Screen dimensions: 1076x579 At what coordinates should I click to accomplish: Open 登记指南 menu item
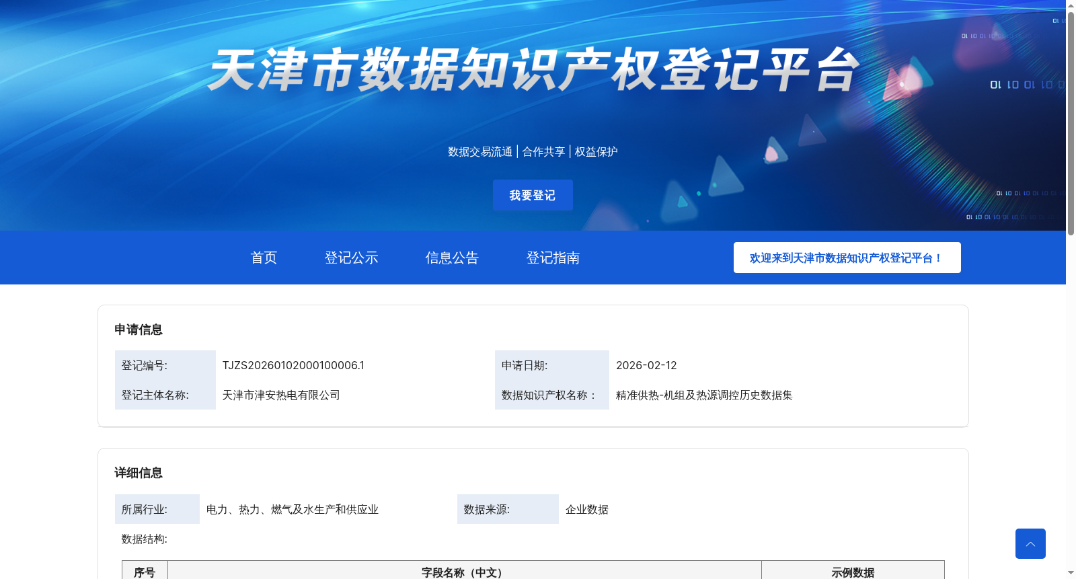click(553, 258)
